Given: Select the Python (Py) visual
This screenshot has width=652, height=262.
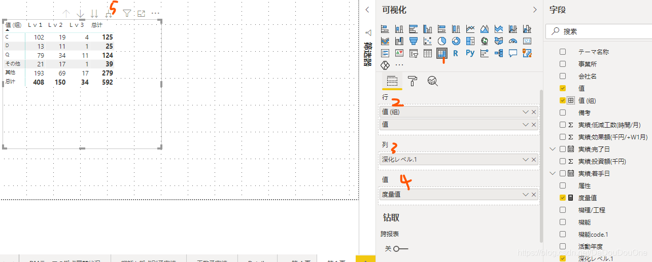Looking at the screenshot, I should click(x=470, y=53).
